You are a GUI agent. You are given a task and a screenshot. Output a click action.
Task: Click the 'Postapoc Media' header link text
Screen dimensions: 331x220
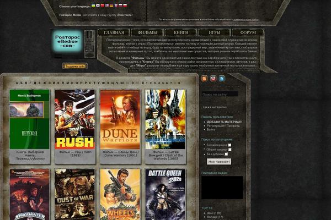point(70,15)
